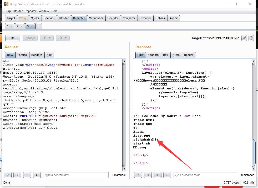Go forward in request history
This screenshot has width=258, height=188.
(x=60, y=38)
